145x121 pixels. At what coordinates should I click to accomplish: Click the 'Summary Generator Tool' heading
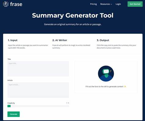click(72, 15)
